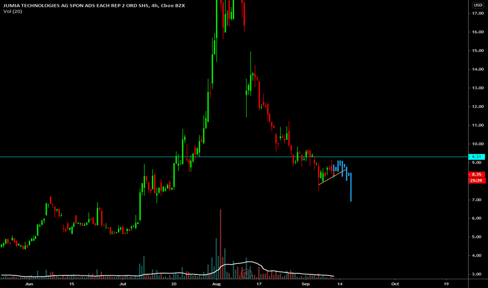Click the 17.00 price axis label
This screenshot has width=488, height=288.
tap(478, 14)
